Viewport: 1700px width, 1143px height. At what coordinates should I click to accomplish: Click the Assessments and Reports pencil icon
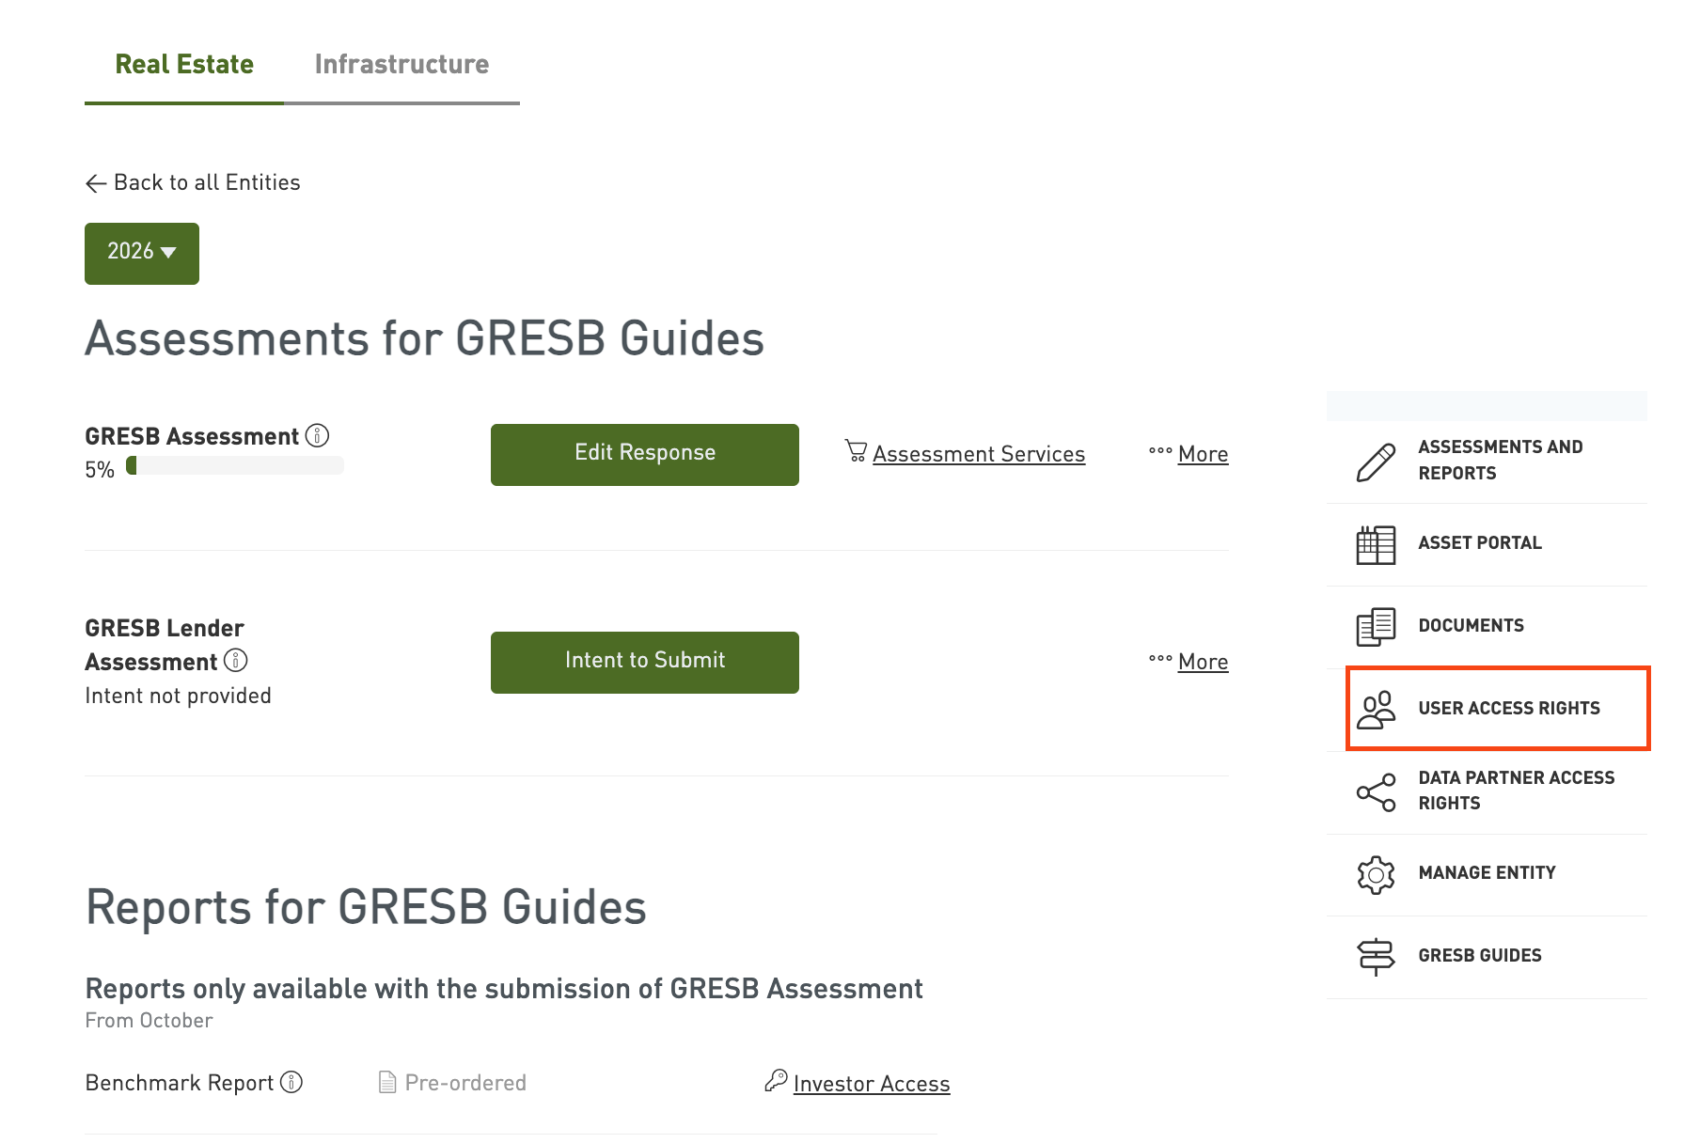pyautogui.click(x=1376, y=462)
